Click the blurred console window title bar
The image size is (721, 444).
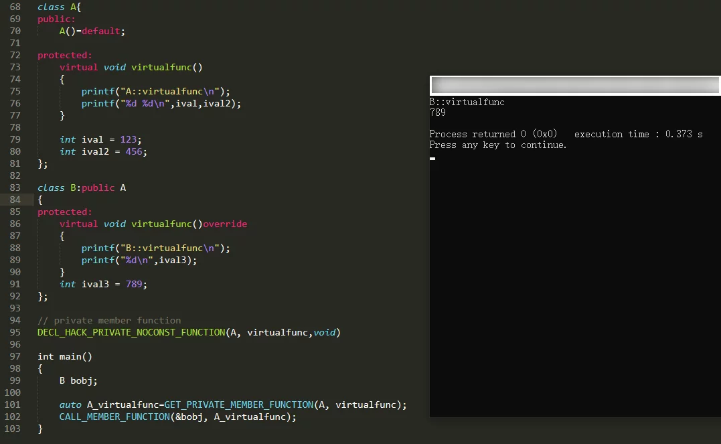574,85
